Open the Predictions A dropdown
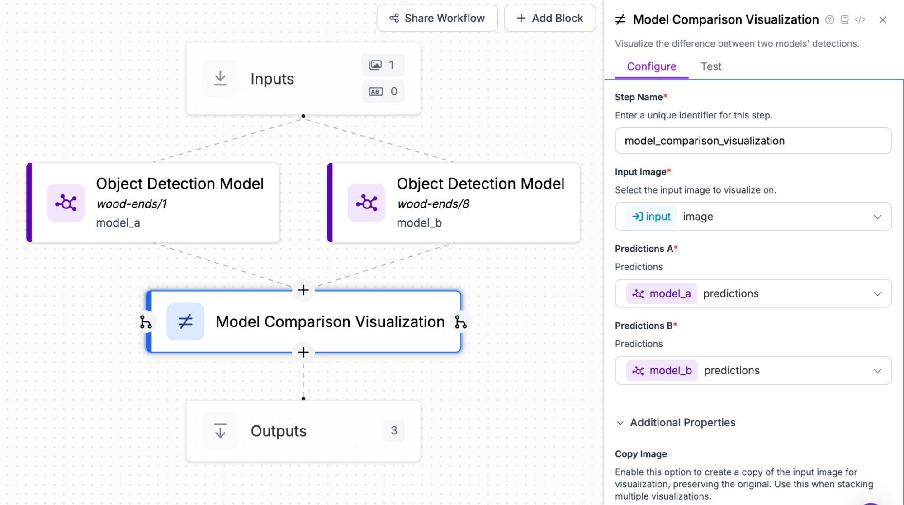Screen dimensions: 904x505 pos(753,293)
